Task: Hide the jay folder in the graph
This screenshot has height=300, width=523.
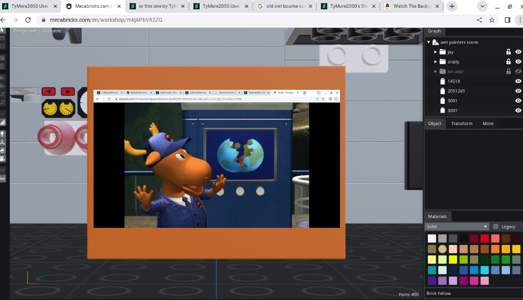Action: point(518,51)
